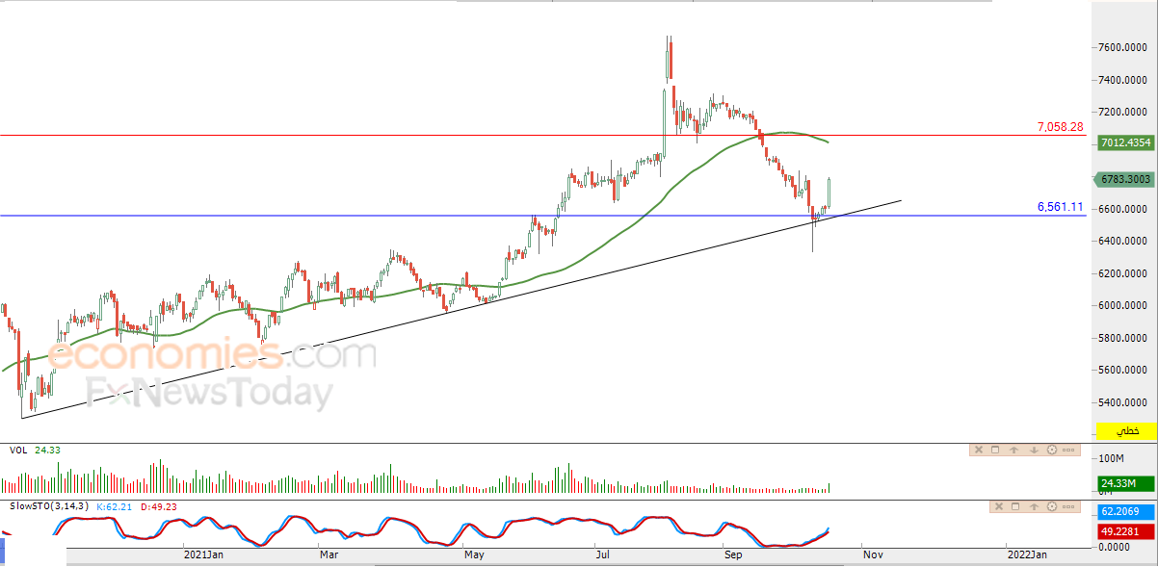The width and height of the screenshot is (1158, 567).
Task: Open more options for VOL panel
Action: click(1068, 450)
